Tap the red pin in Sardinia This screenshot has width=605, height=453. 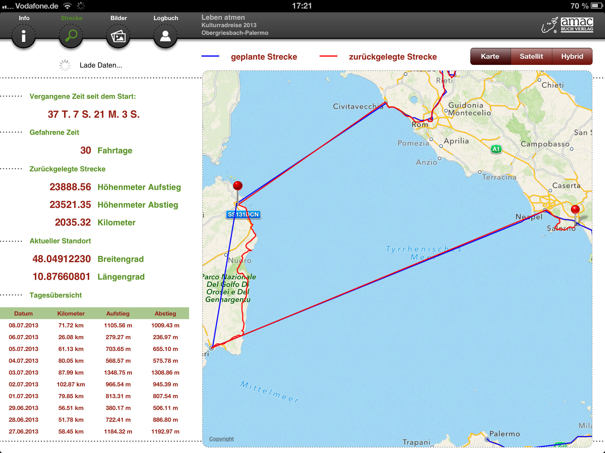pos(238,186)
